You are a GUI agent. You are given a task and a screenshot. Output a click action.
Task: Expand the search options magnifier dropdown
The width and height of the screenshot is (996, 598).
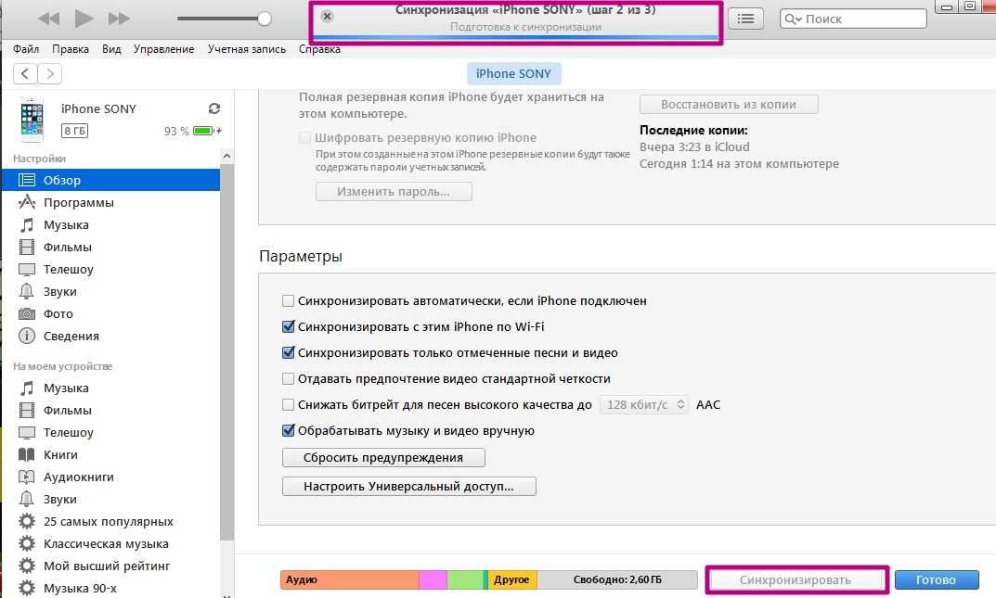[x=794, y=19]
